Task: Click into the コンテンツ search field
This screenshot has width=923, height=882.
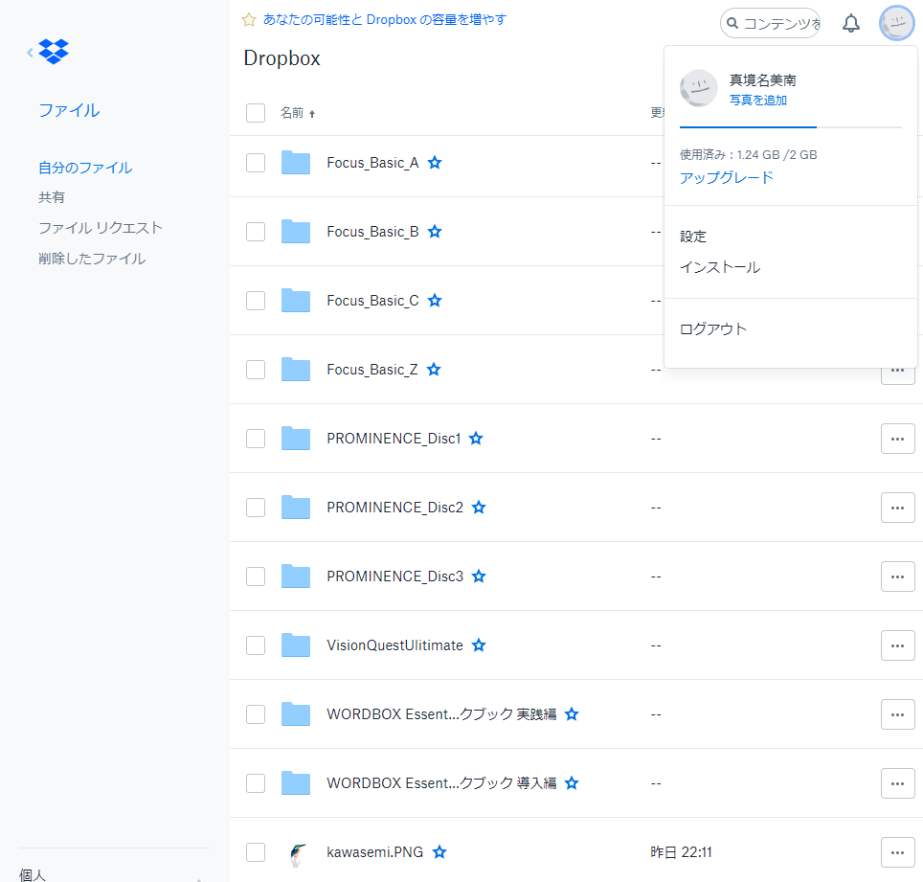Action: coord(770,24)
